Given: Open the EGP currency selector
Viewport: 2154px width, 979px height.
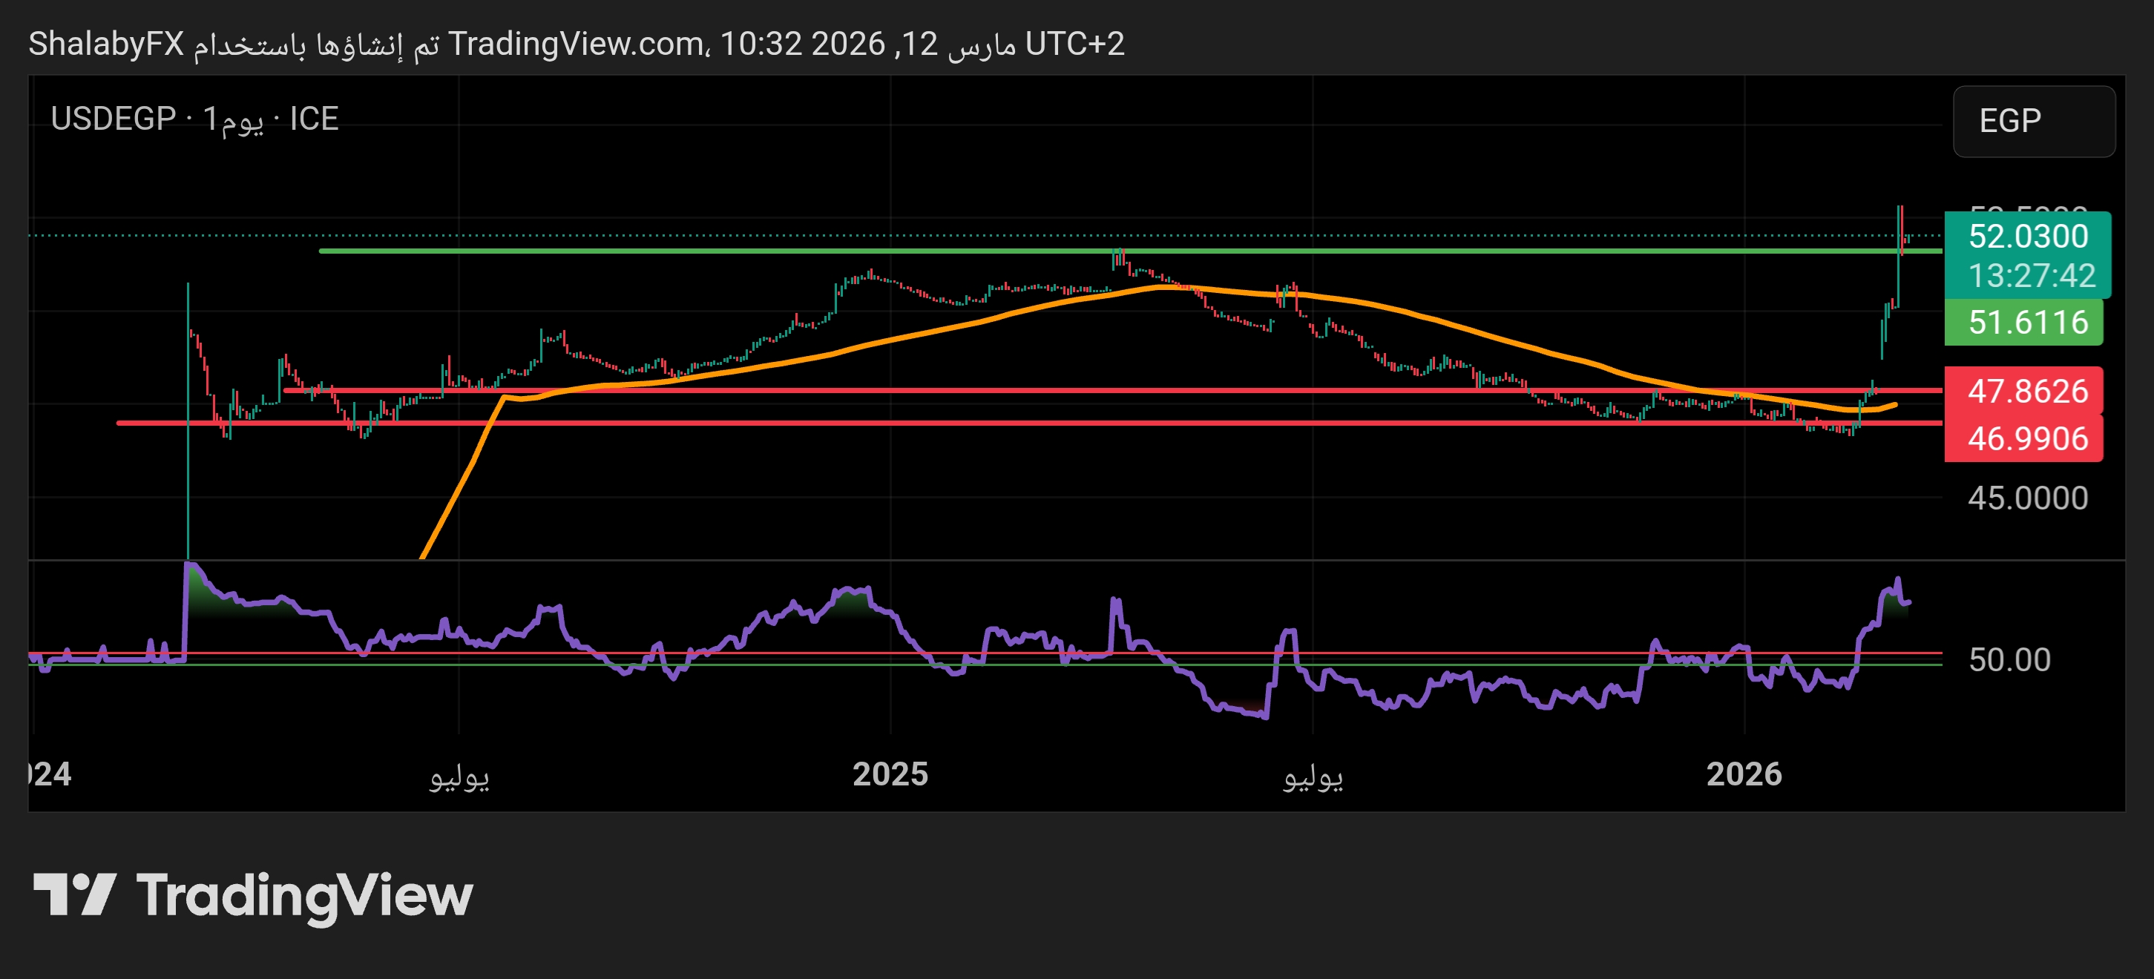Looking at the screenshot, I should pyautogui.click(x=2033, y=121).
